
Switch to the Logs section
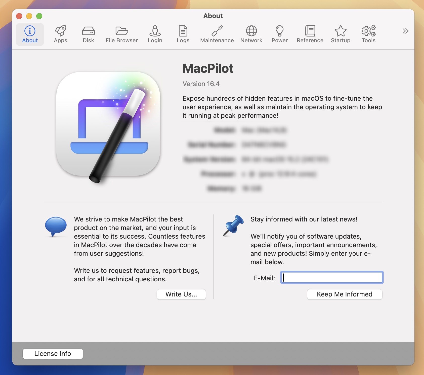pos(183,34)
